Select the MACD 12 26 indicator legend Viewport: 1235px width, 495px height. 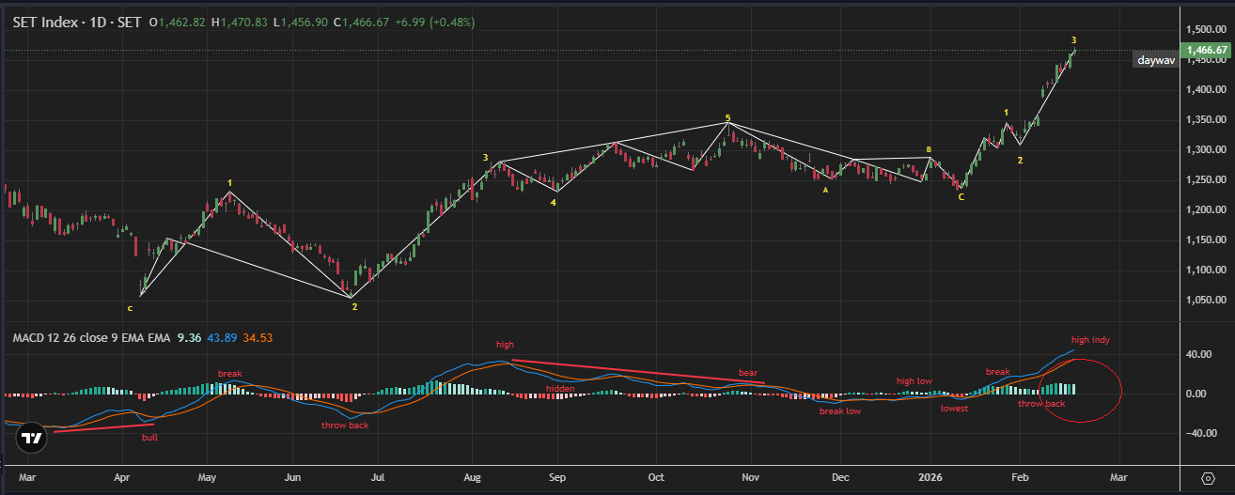[91, 336]
